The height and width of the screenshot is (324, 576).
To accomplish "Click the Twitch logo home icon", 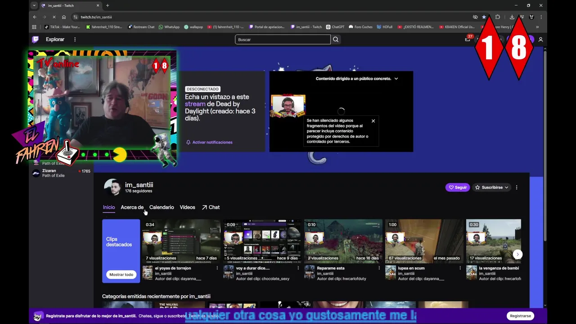I will [x=35, y=40].
